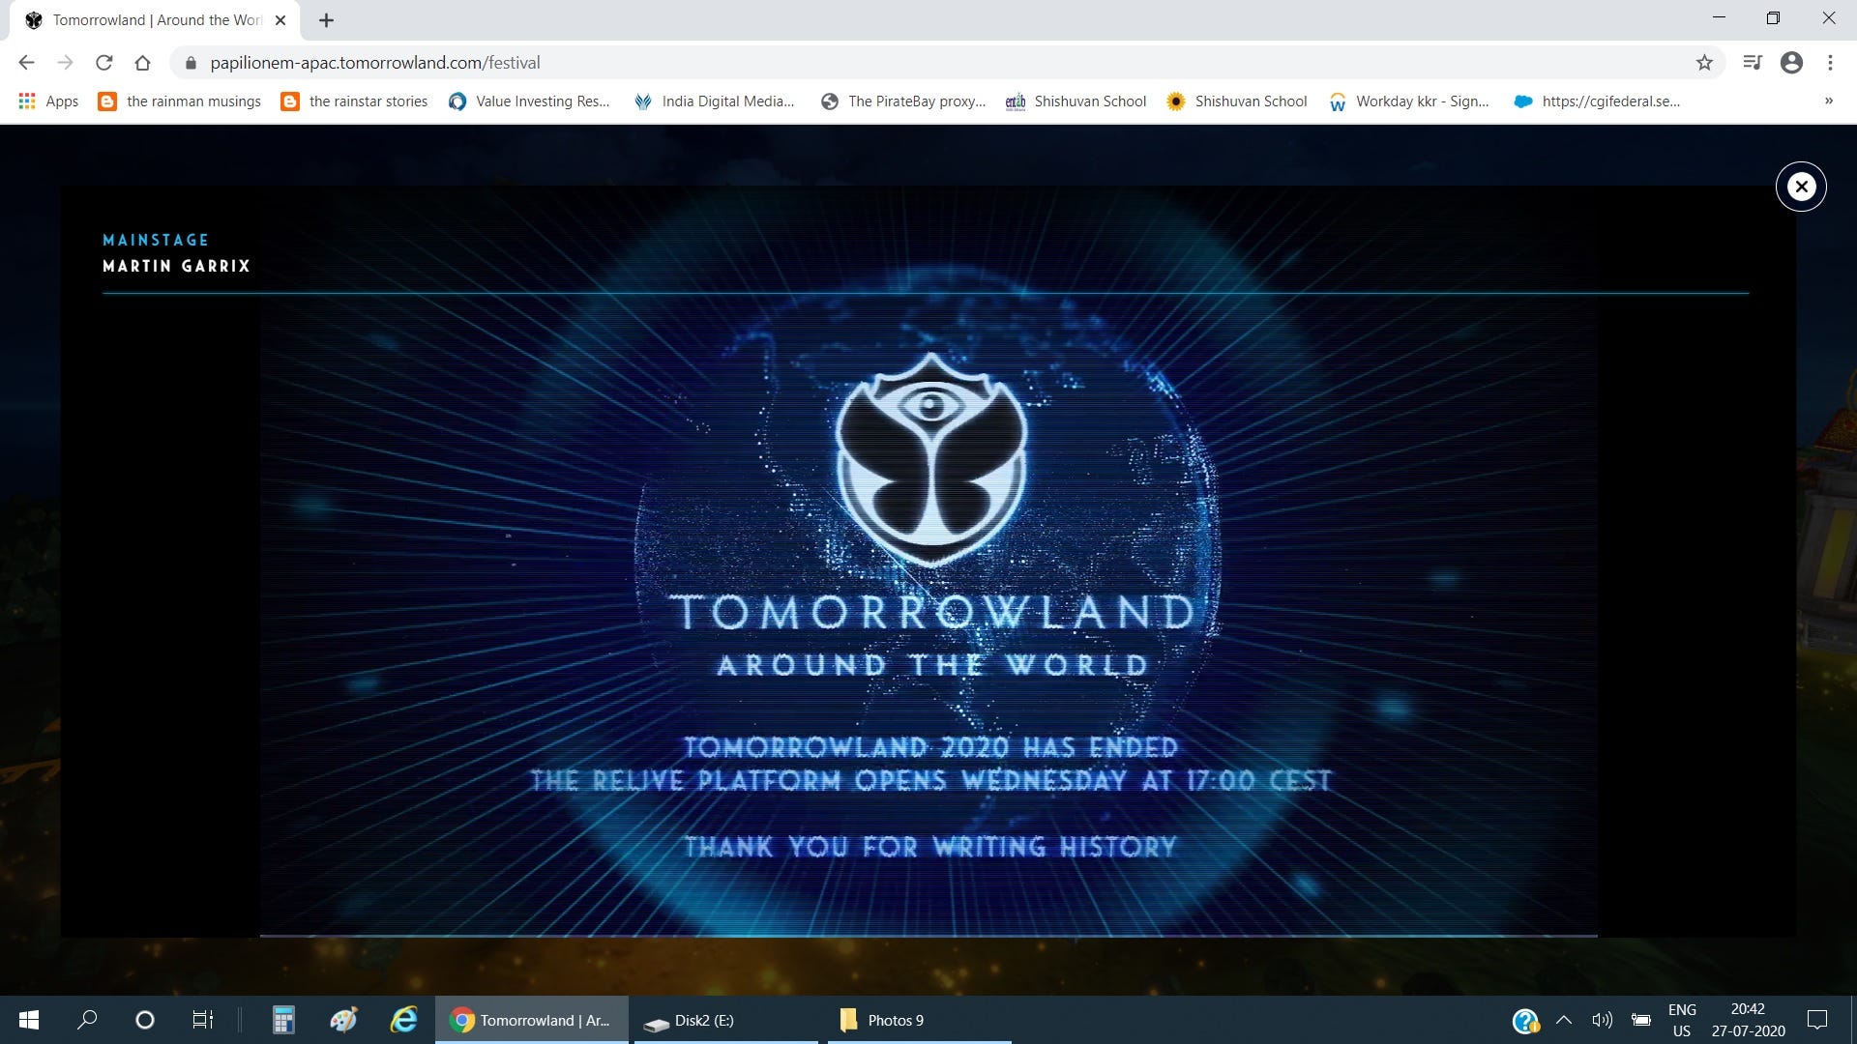Open a new browser tab

click(x=326, y=20)
